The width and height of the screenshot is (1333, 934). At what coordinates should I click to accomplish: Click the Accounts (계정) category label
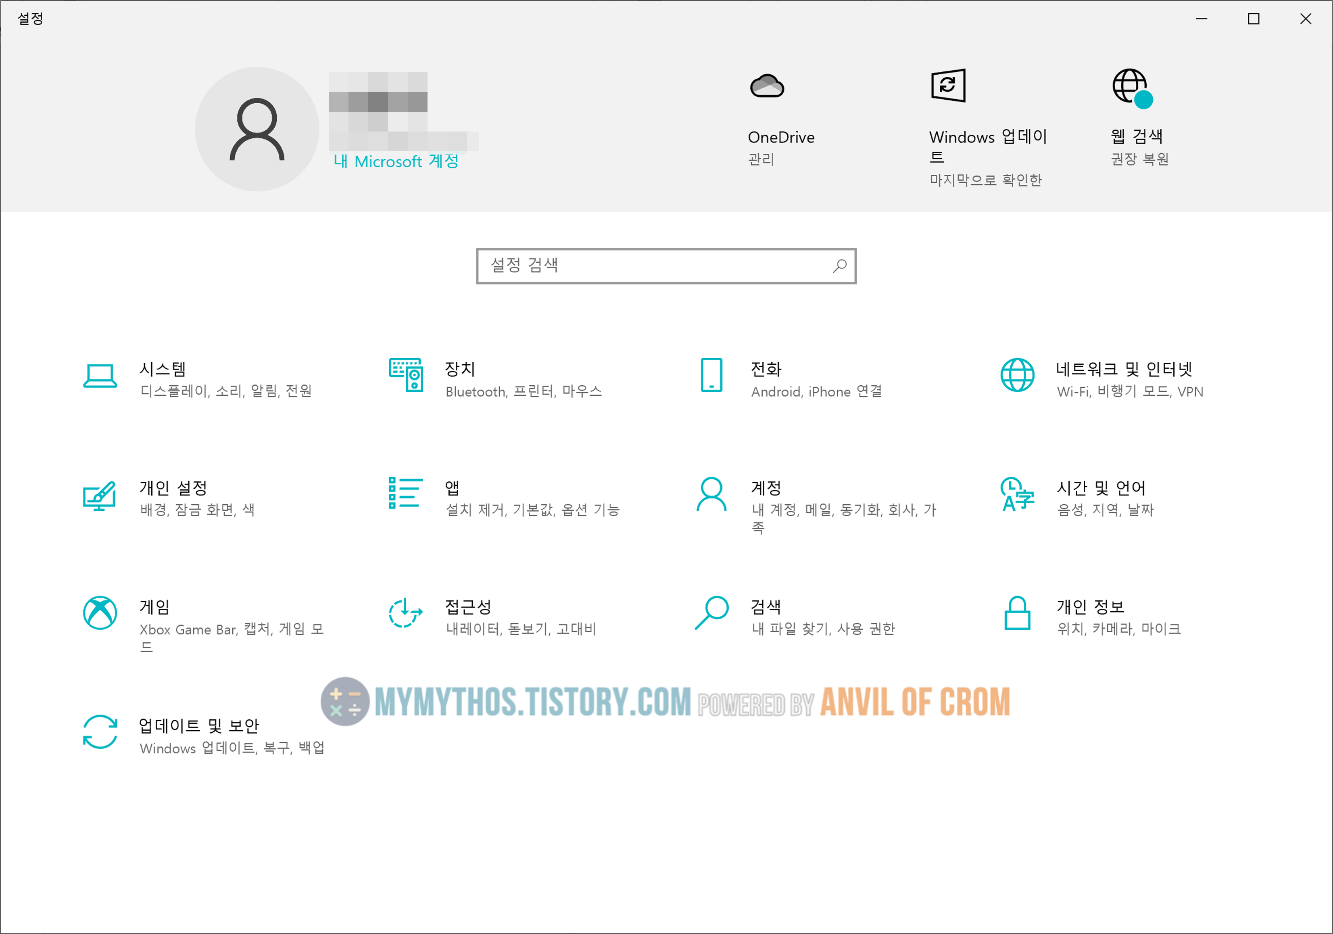coord(766,488)
